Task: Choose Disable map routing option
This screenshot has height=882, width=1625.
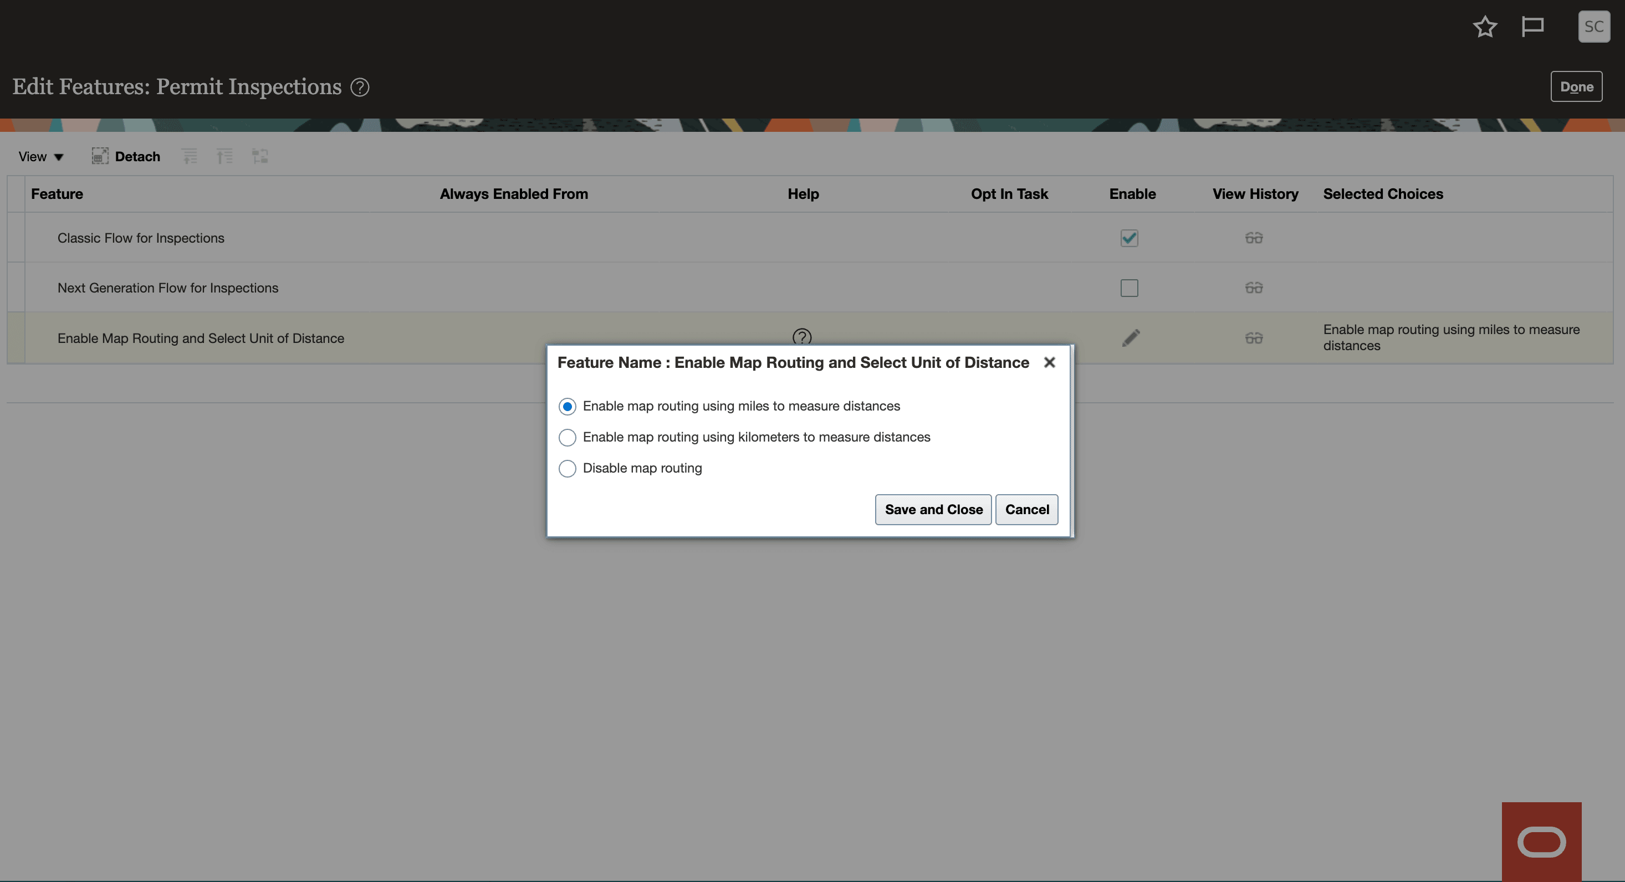Action: coord(567,469)
